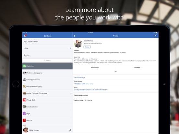
Task: Follow Alex Darrow
Action: coord(87,47)
